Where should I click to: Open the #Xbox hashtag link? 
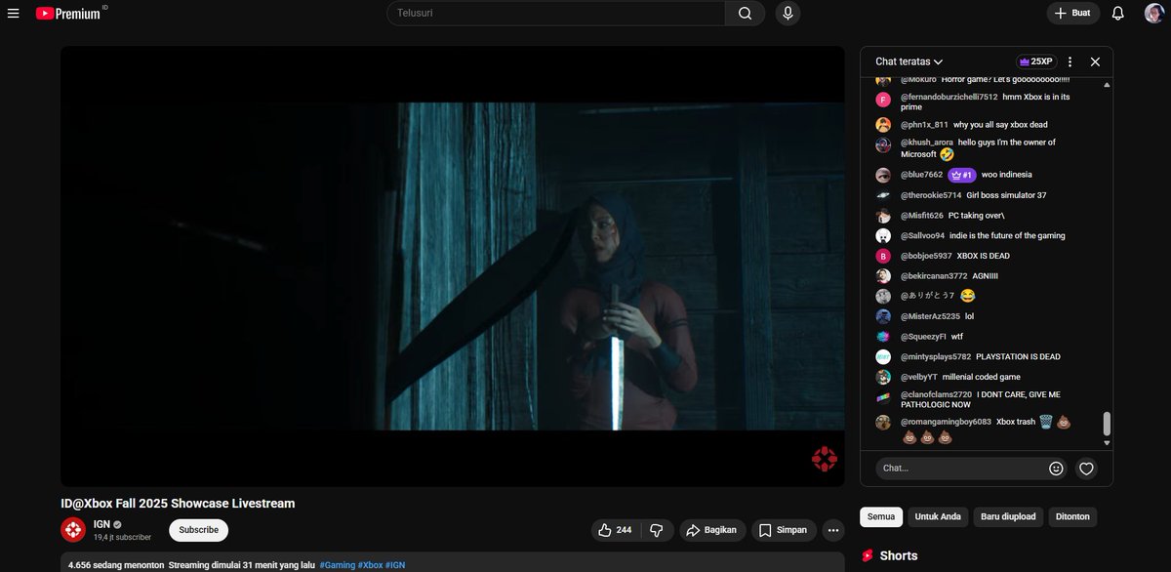pyautogui.click(x=370, y=565)
